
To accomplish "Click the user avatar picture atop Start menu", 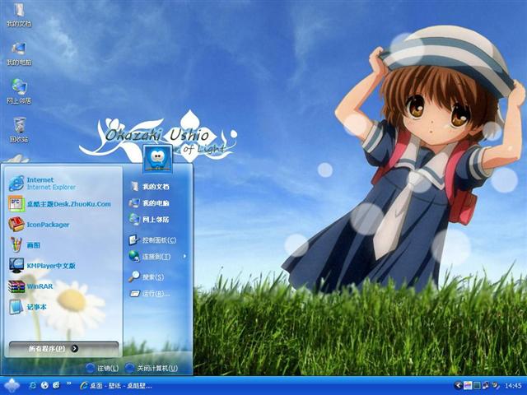I will click(157, 156).
